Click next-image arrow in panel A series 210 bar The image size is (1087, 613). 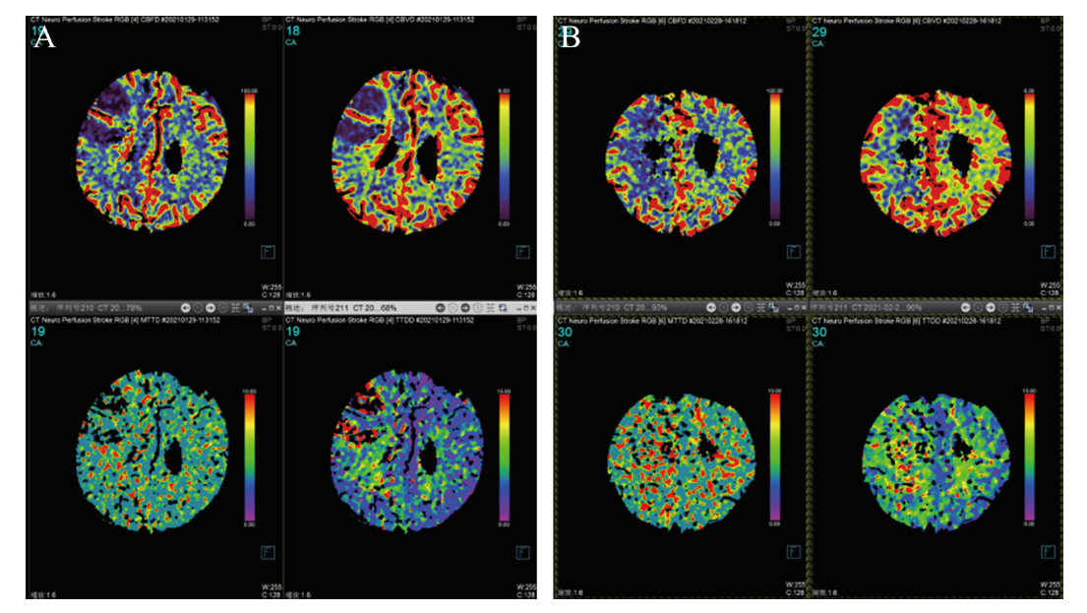tap(210, 307)
